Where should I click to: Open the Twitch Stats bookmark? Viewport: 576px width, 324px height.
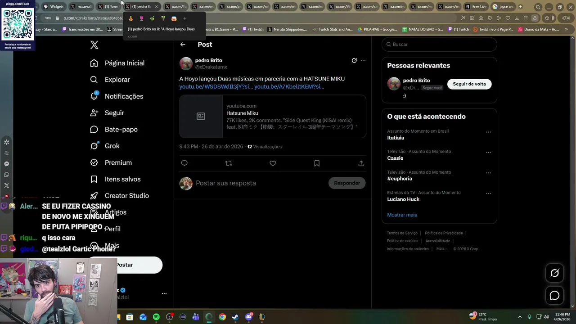[x=333, y=29]
